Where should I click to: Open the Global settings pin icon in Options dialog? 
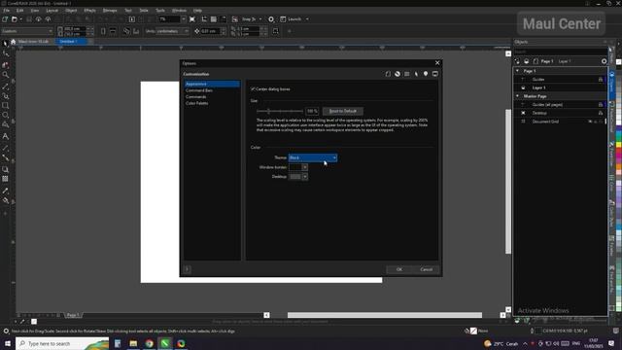click(x=426, y=74)
